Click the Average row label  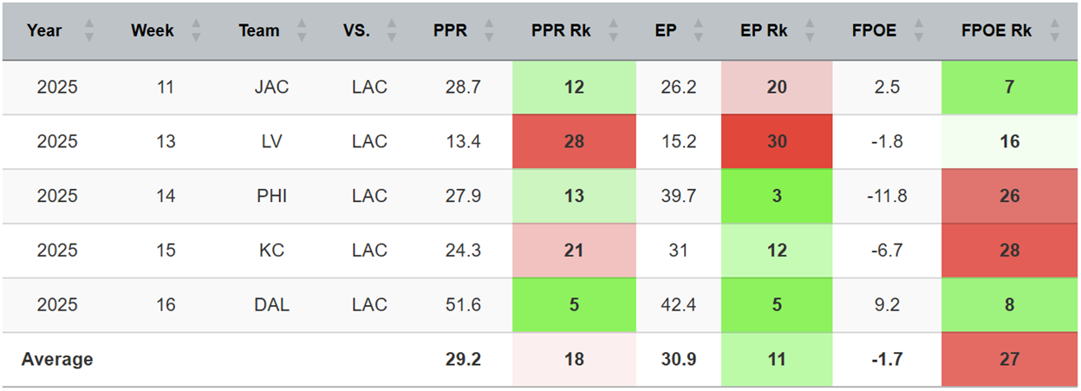57,359
